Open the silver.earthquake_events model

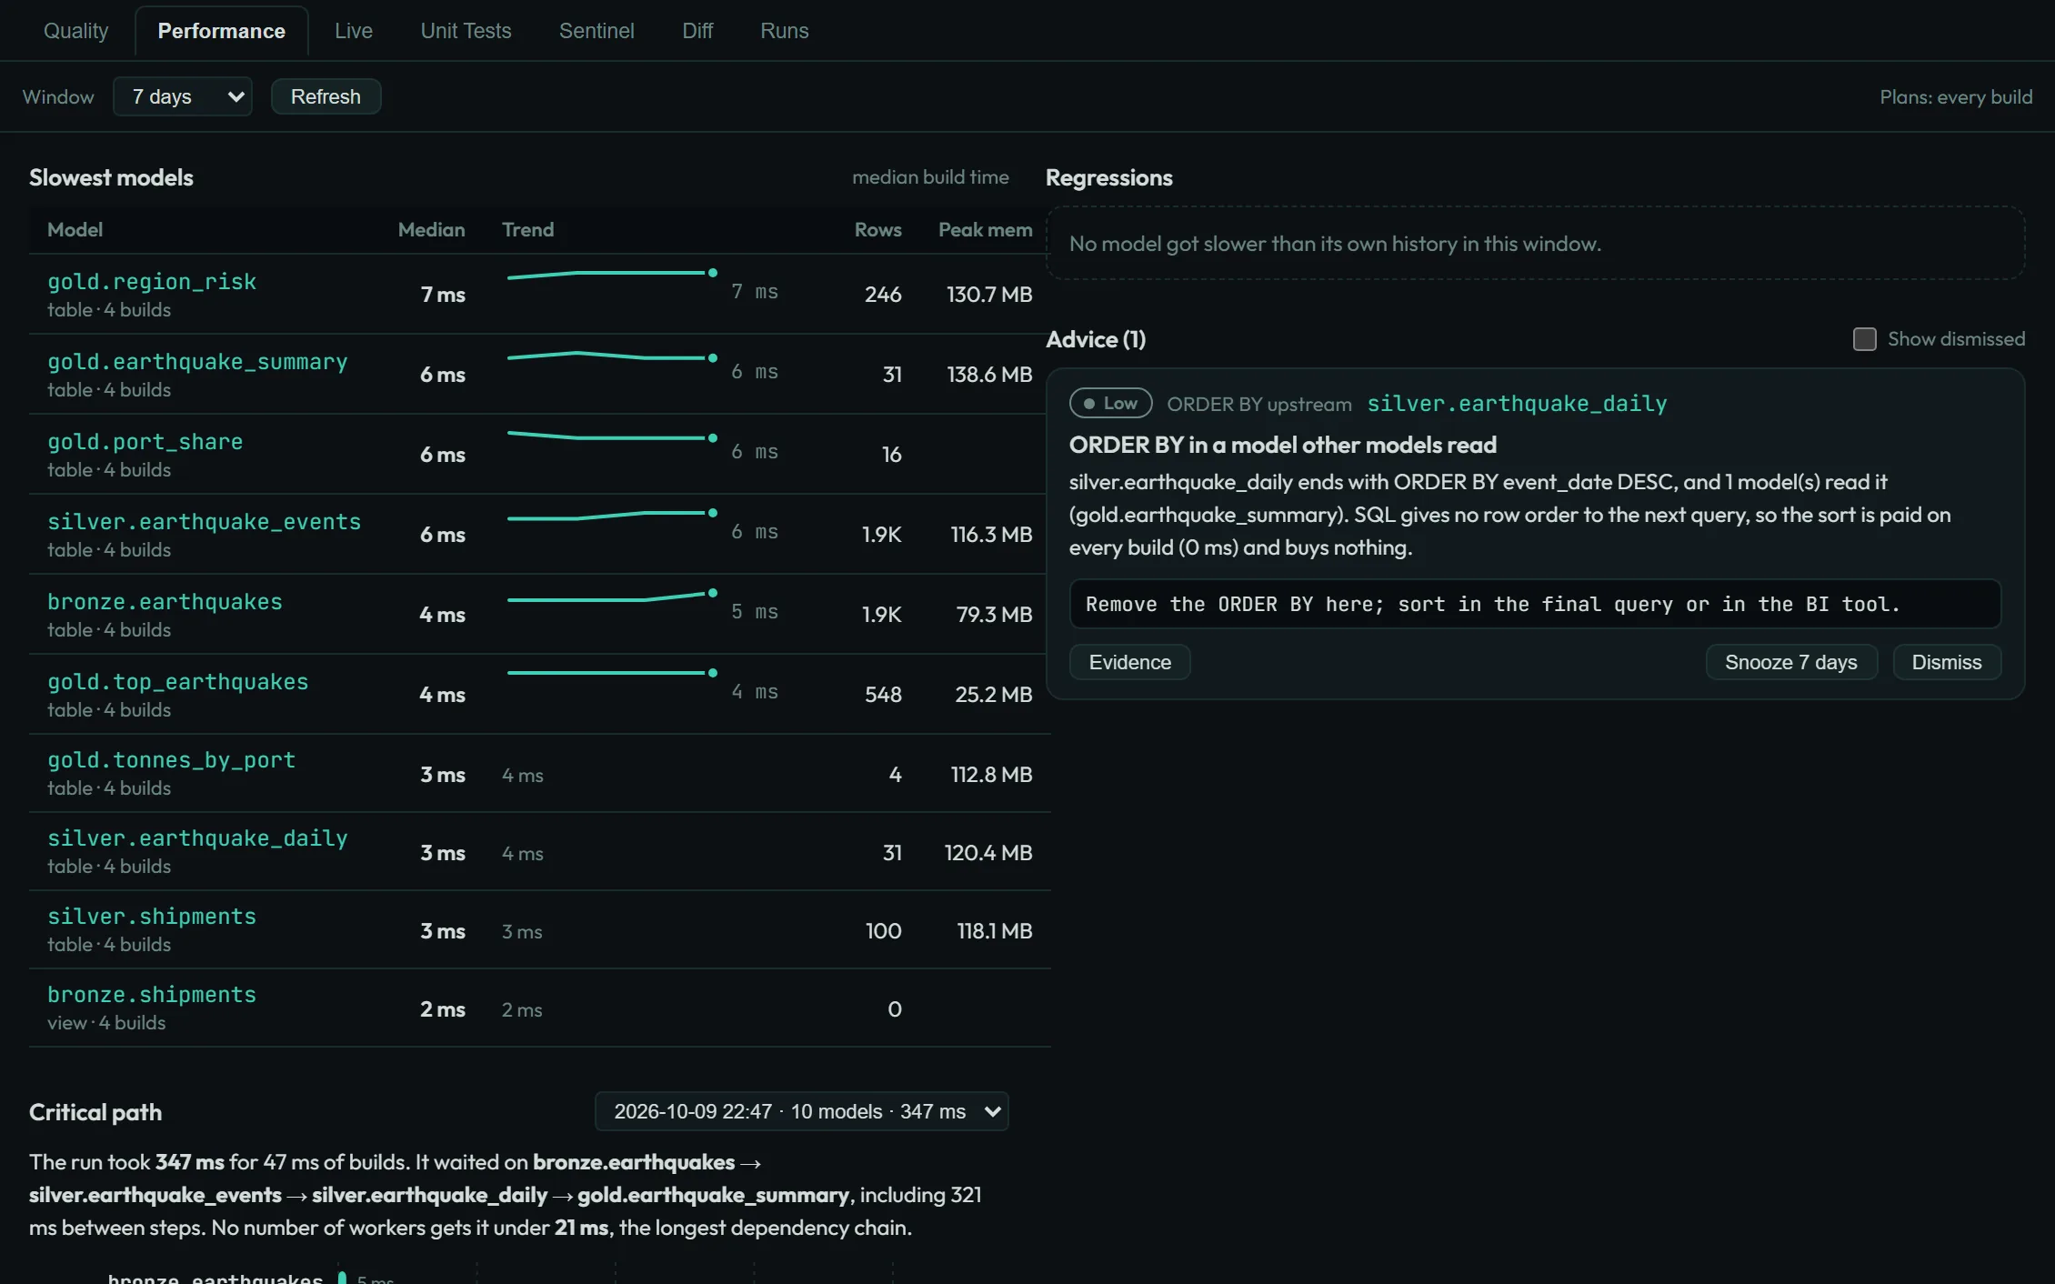[x=204, y=522]
